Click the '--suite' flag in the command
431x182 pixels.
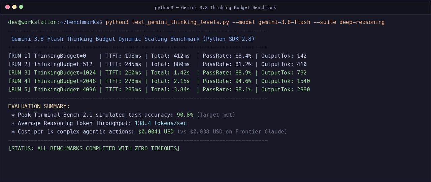coord(325,22)
